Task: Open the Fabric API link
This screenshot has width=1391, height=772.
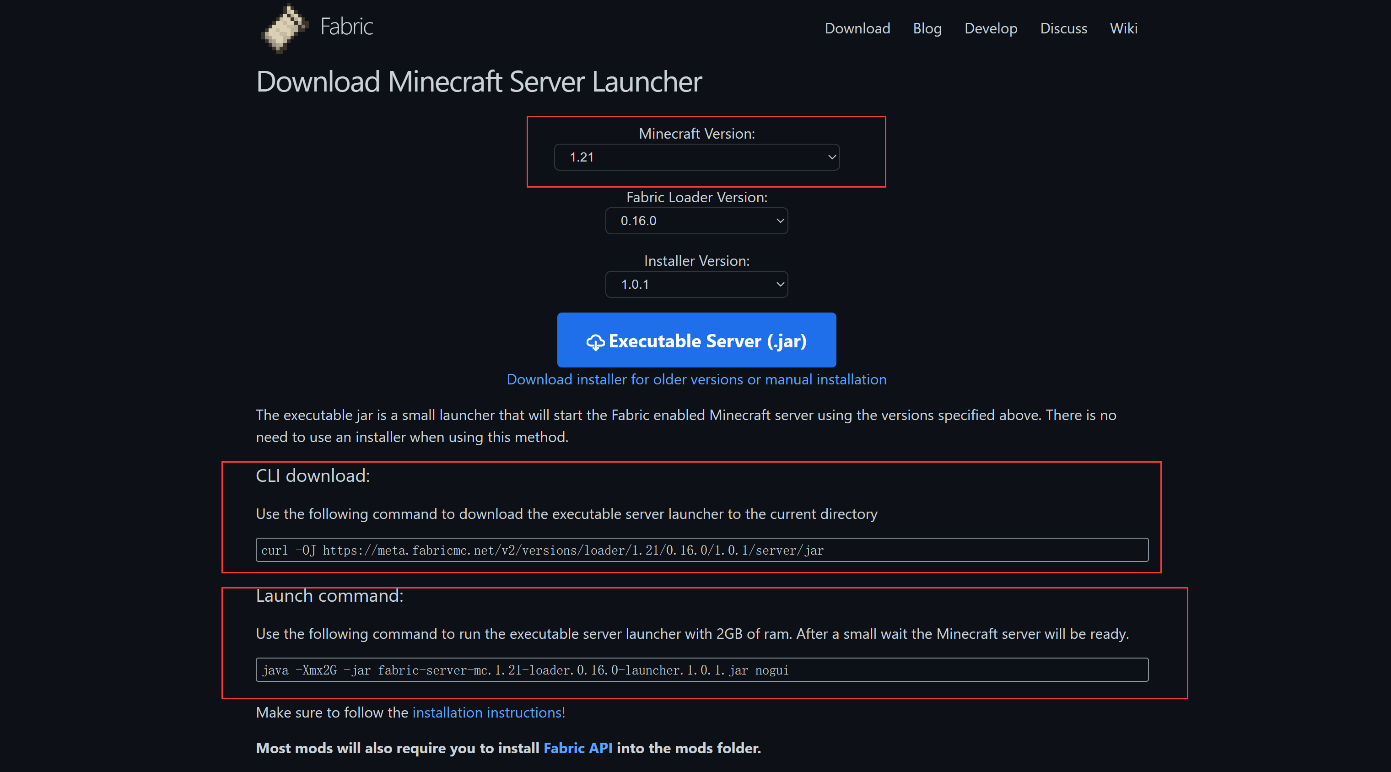Action: pos(577,748)
